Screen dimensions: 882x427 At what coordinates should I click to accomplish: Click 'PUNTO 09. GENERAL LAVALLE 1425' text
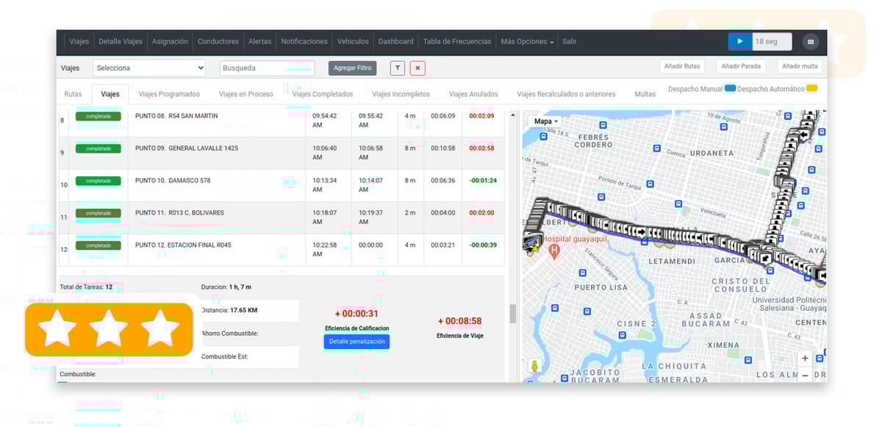click(x=187, y=148)
